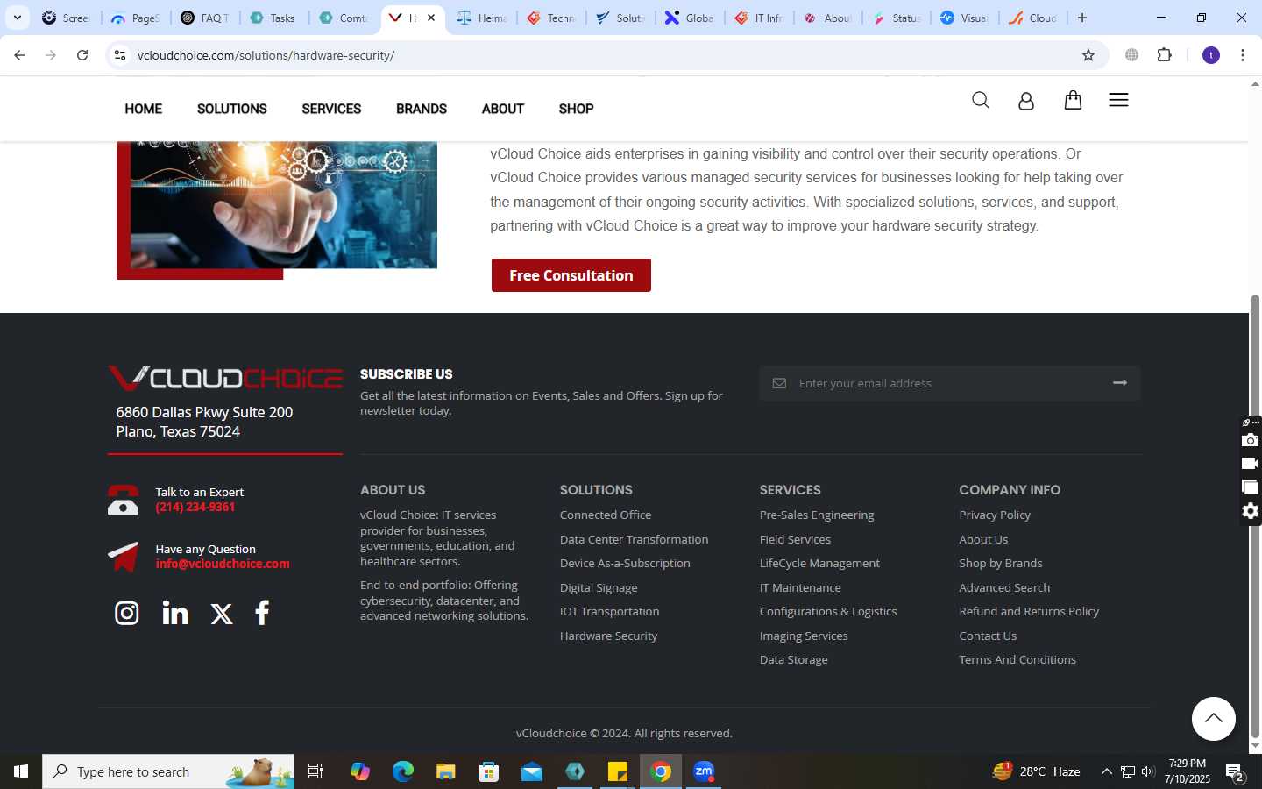The height and width of the screenshot is (789, 1262).
Task: Open Configurations & Logistics link
Action: (x=828, y=611)
